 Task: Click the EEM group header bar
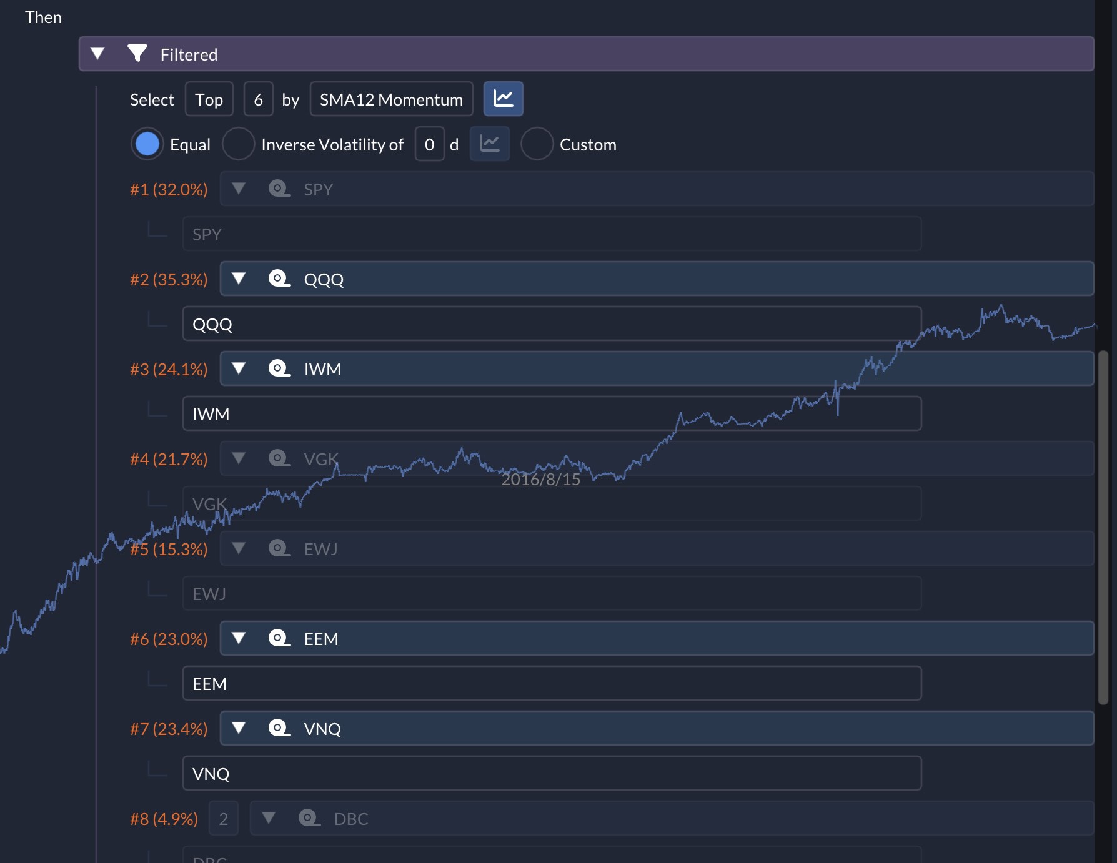tap(657, 638)
